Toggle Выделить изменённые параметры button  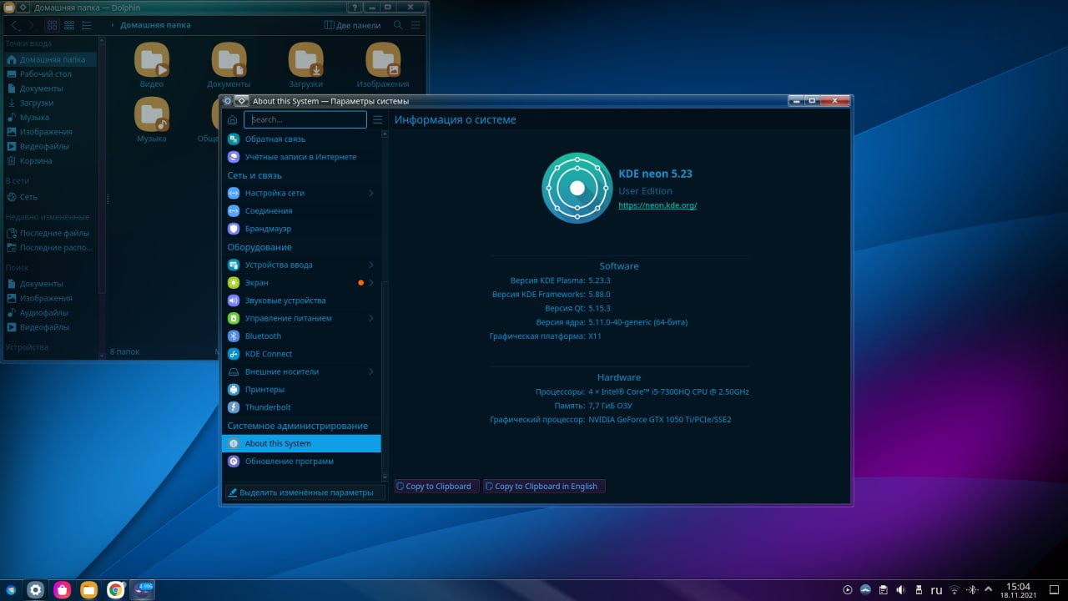point(305,492)
